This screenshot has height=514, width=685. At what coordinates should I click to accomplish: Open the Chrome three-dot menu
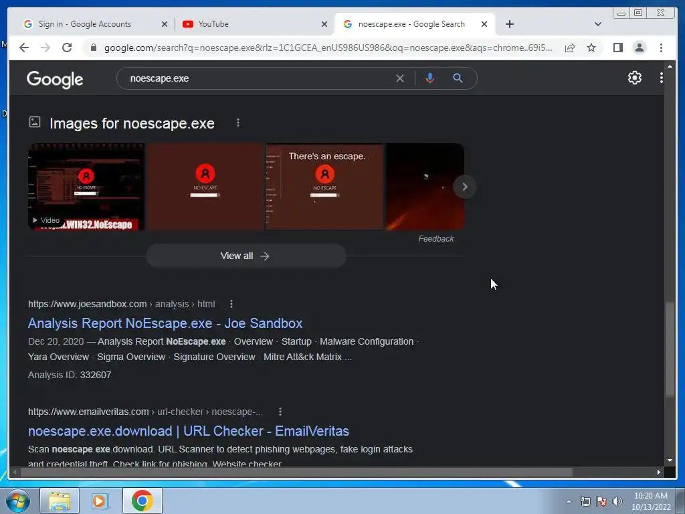661,48
